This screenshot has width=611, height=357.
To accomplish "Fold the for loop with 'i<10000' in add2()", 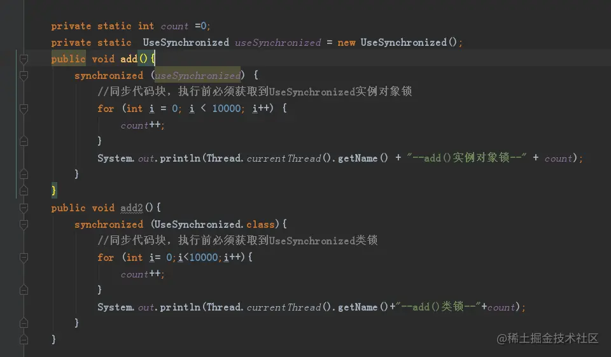I will click(x=24, y=258).
